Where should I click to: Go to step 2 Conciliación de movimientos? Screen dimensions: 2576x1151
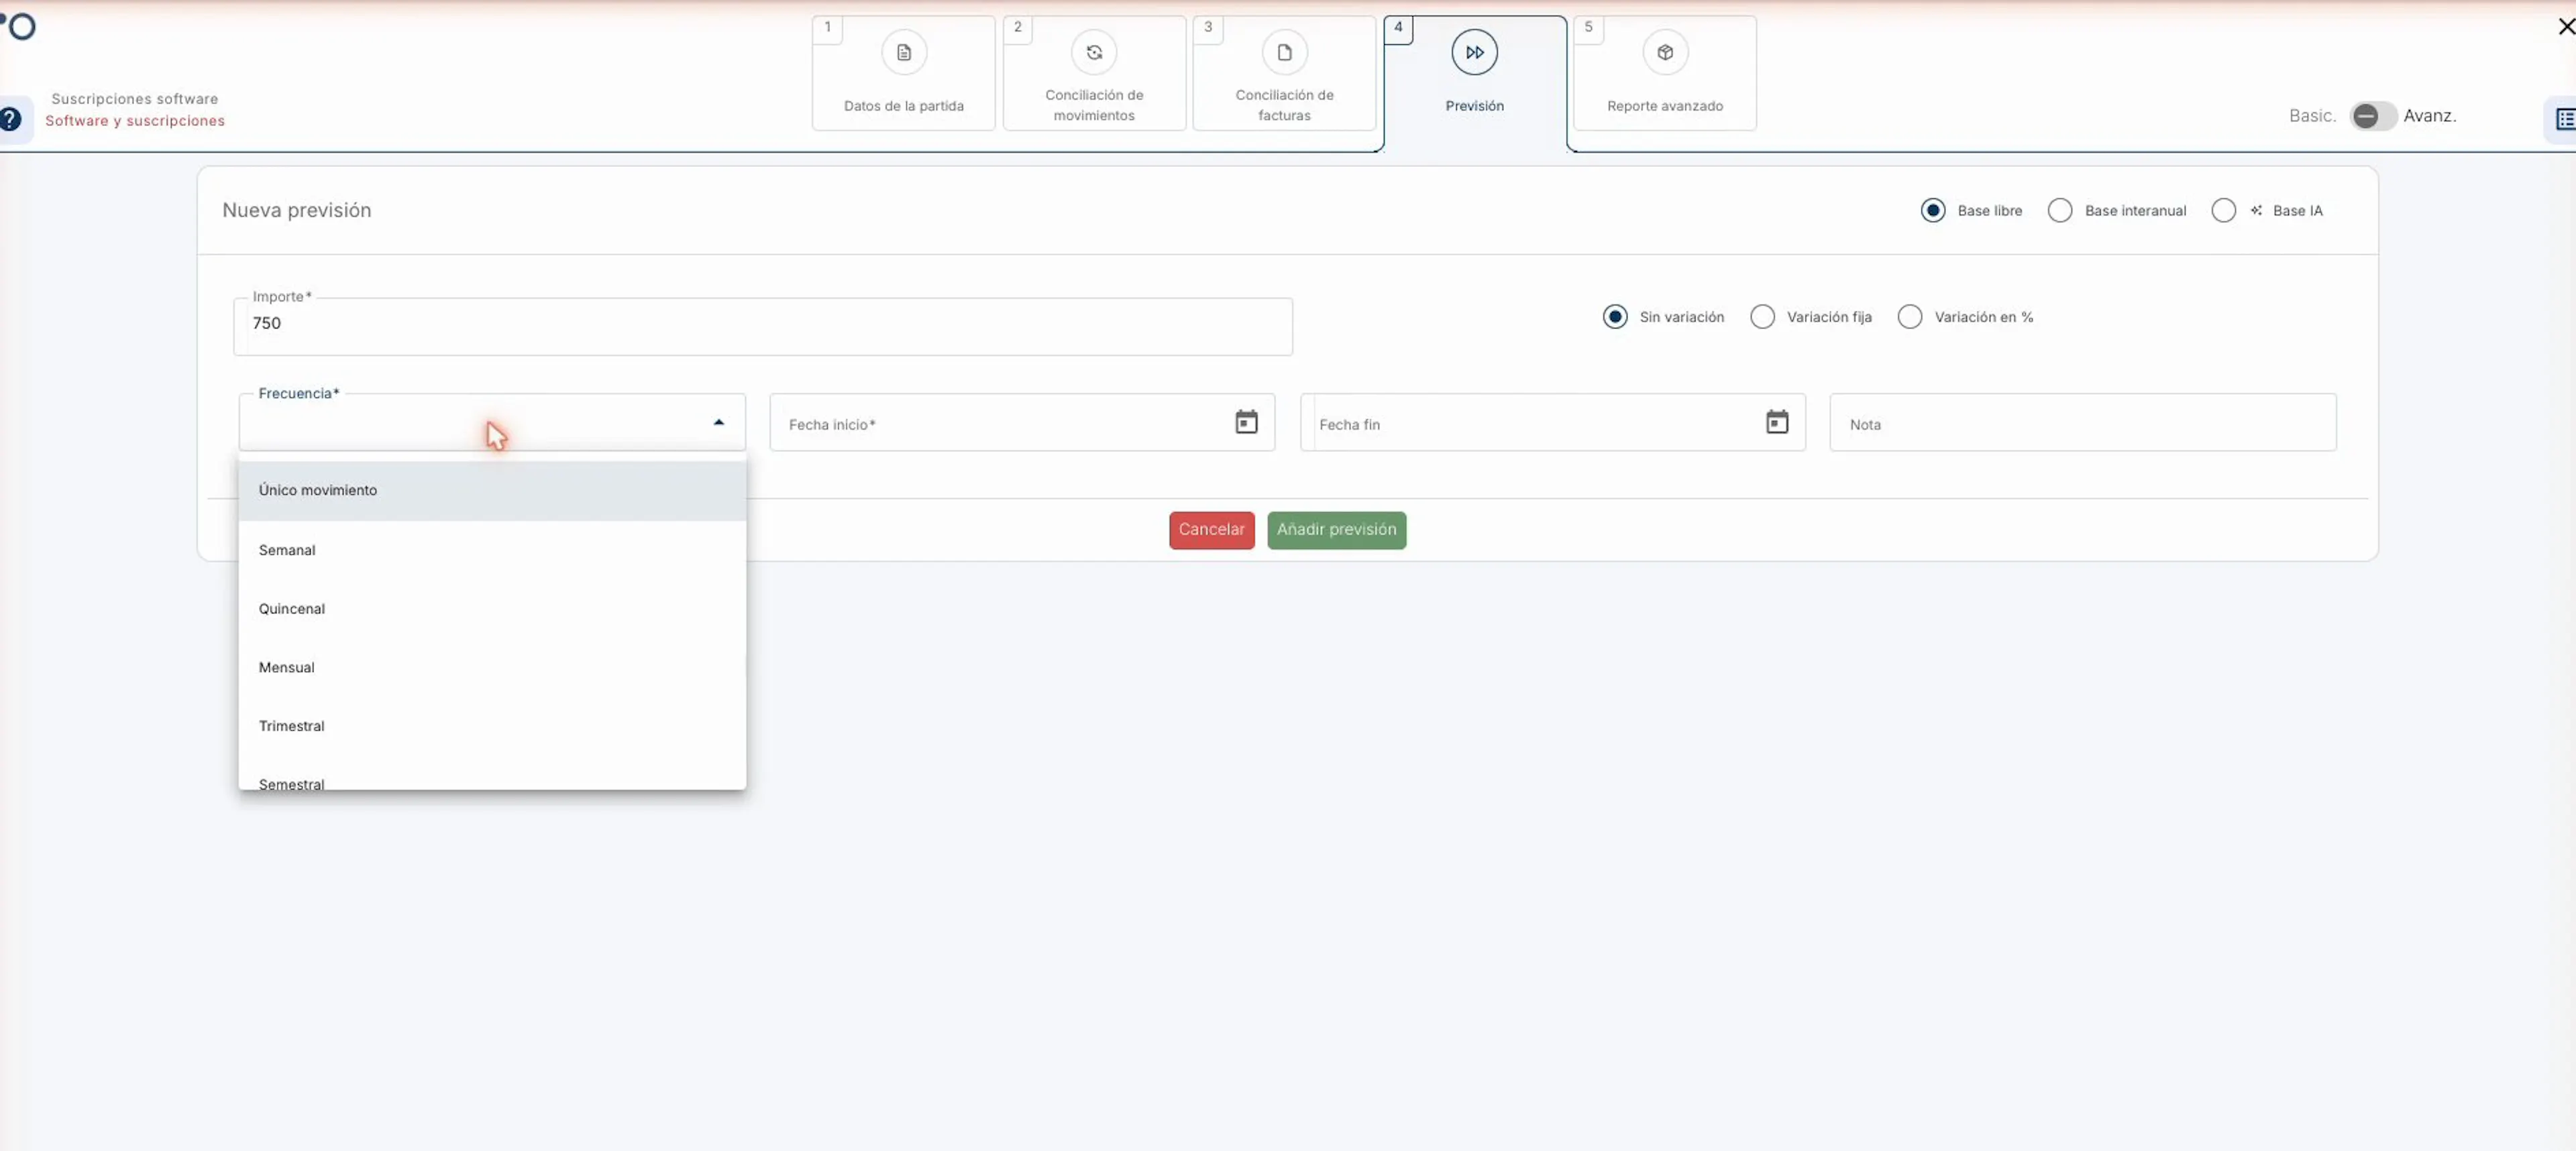pos(1094,74)
